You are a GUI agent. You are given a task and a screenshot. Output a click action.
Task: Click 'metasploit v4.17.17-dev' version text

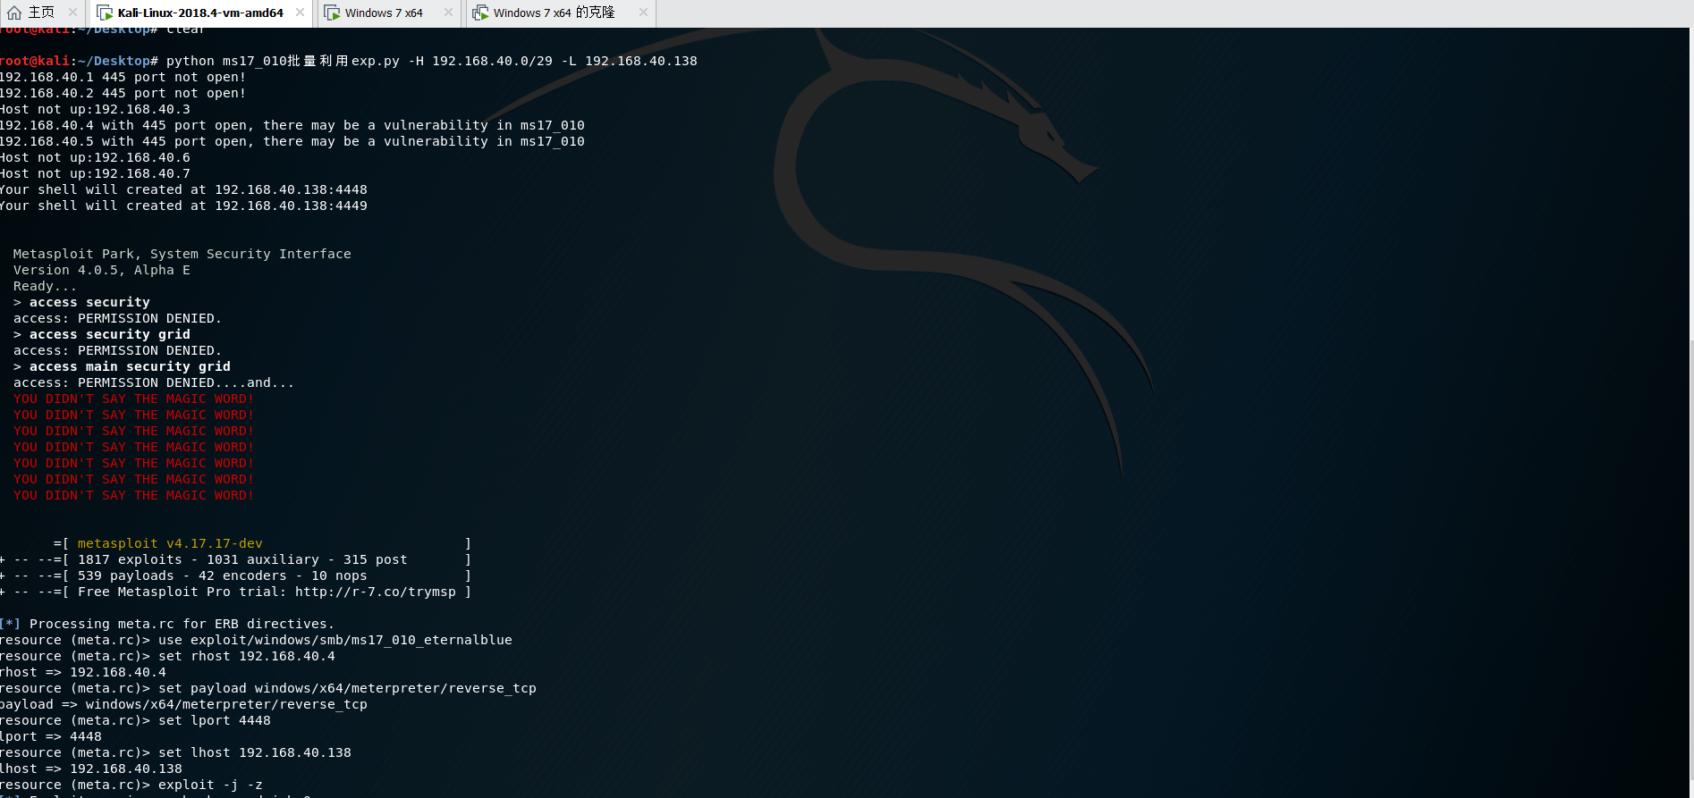170,543
